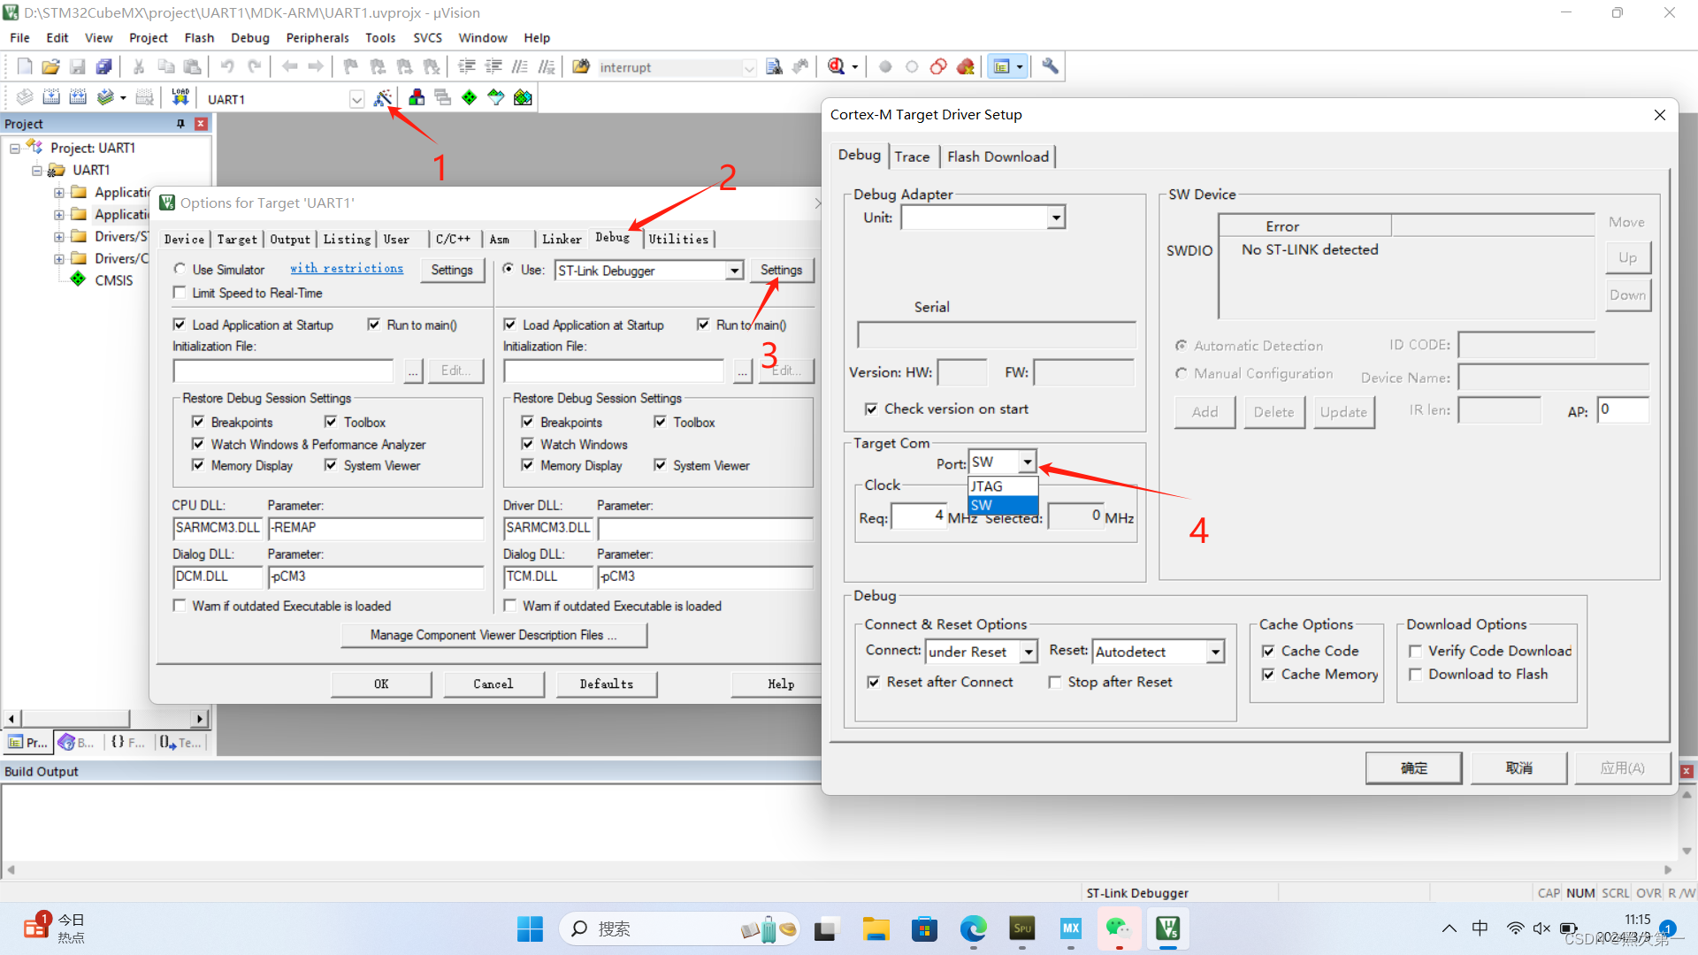
Task: Start a debug session
Action: [x=838, y=66]
